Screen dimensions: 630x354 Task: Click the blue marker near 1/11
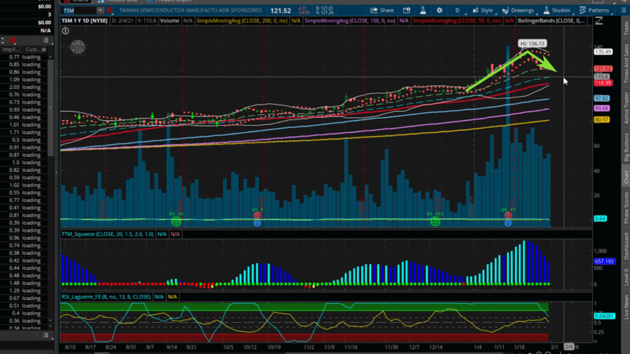pyautogui.click(x=508, y=222)
